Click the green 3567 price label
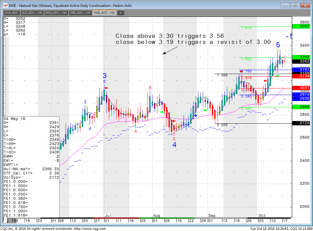 click(301, 26)
